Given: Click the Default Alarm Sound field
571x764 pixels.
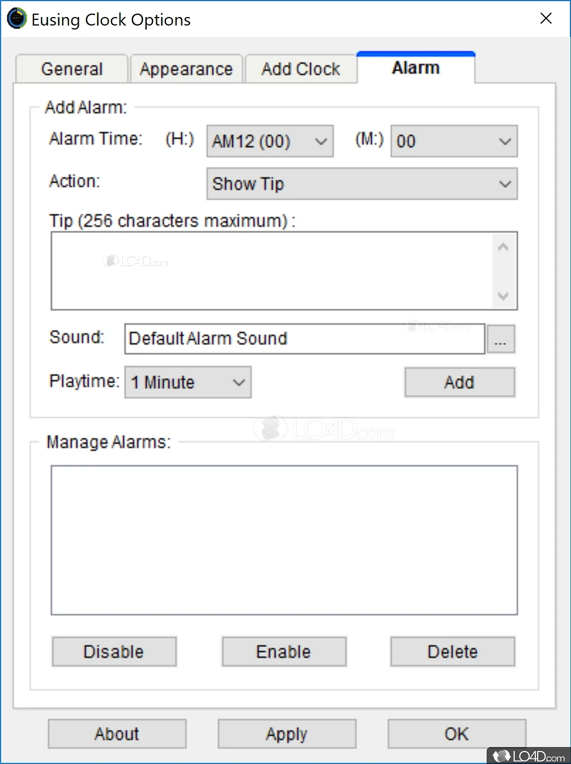Looking at the screenshot, I should (x=305, y=339).
